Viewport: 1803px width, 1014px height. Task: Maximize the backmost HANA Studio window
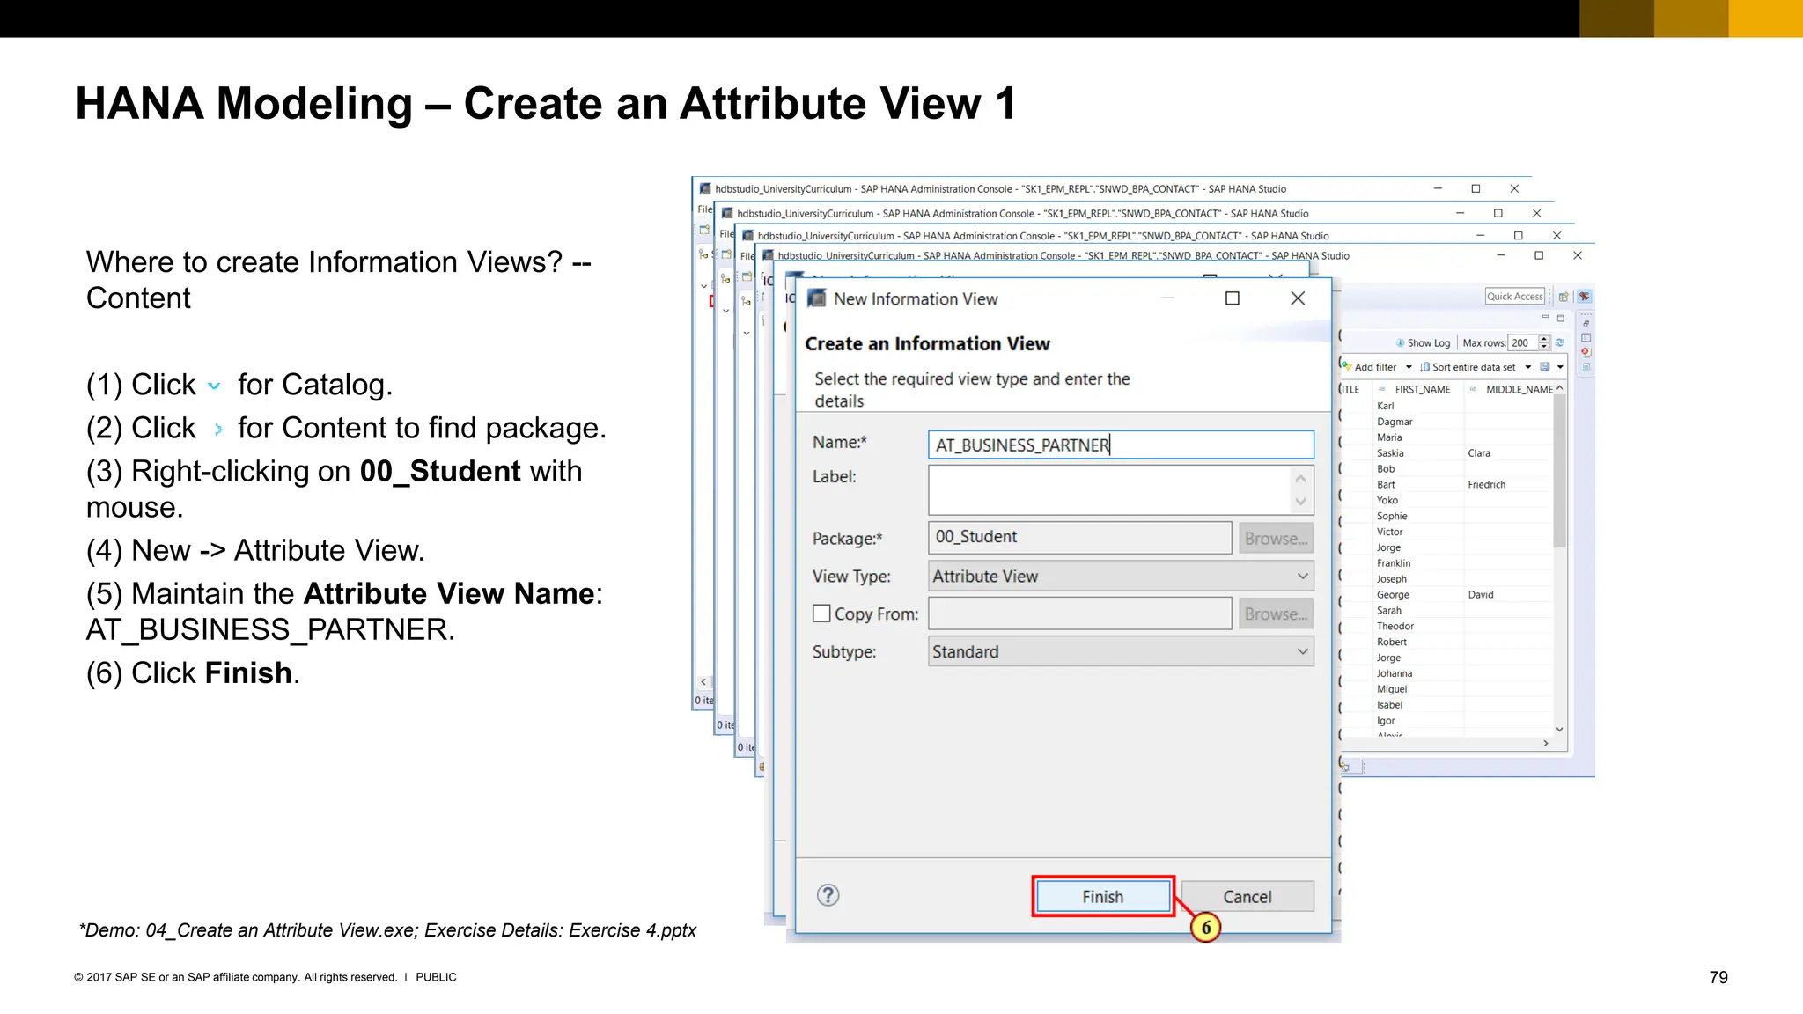click(1476, 188)
